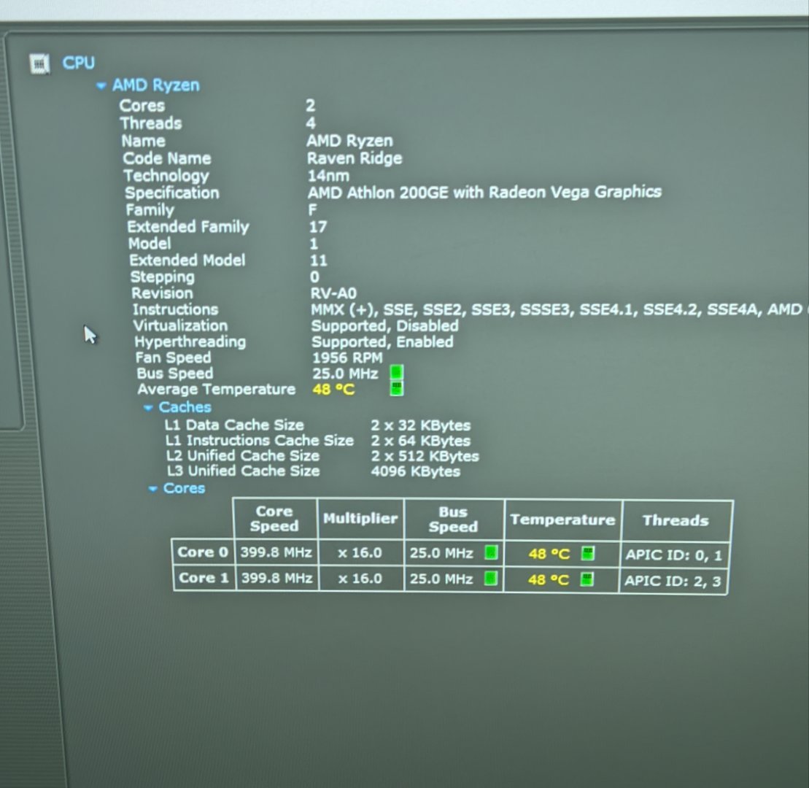Click L2 Unified Cache value 2 x 512 KBytes

pyautogui.click(x=425, y=456)
